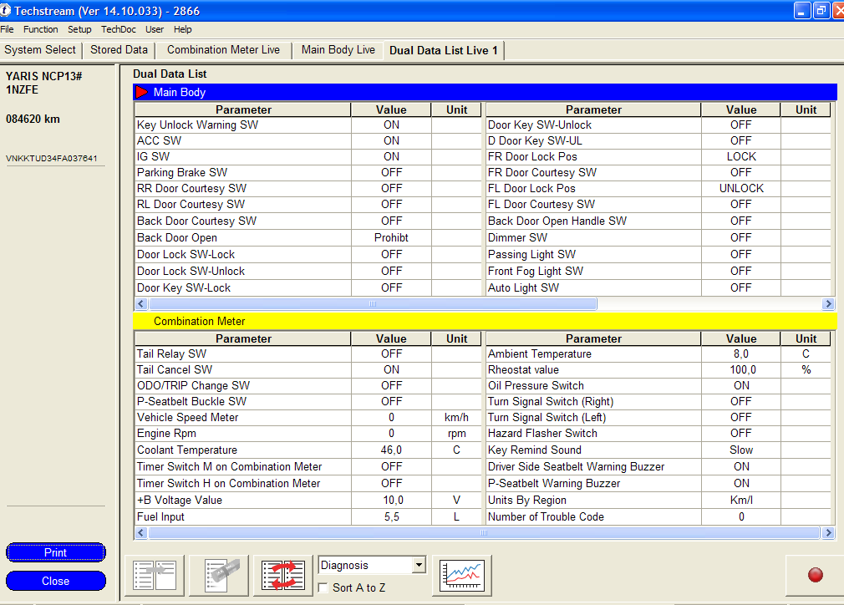Open the TechDoc menu
Image resolution: width=844 pixels, height=605 pixels.
[119, 29]
